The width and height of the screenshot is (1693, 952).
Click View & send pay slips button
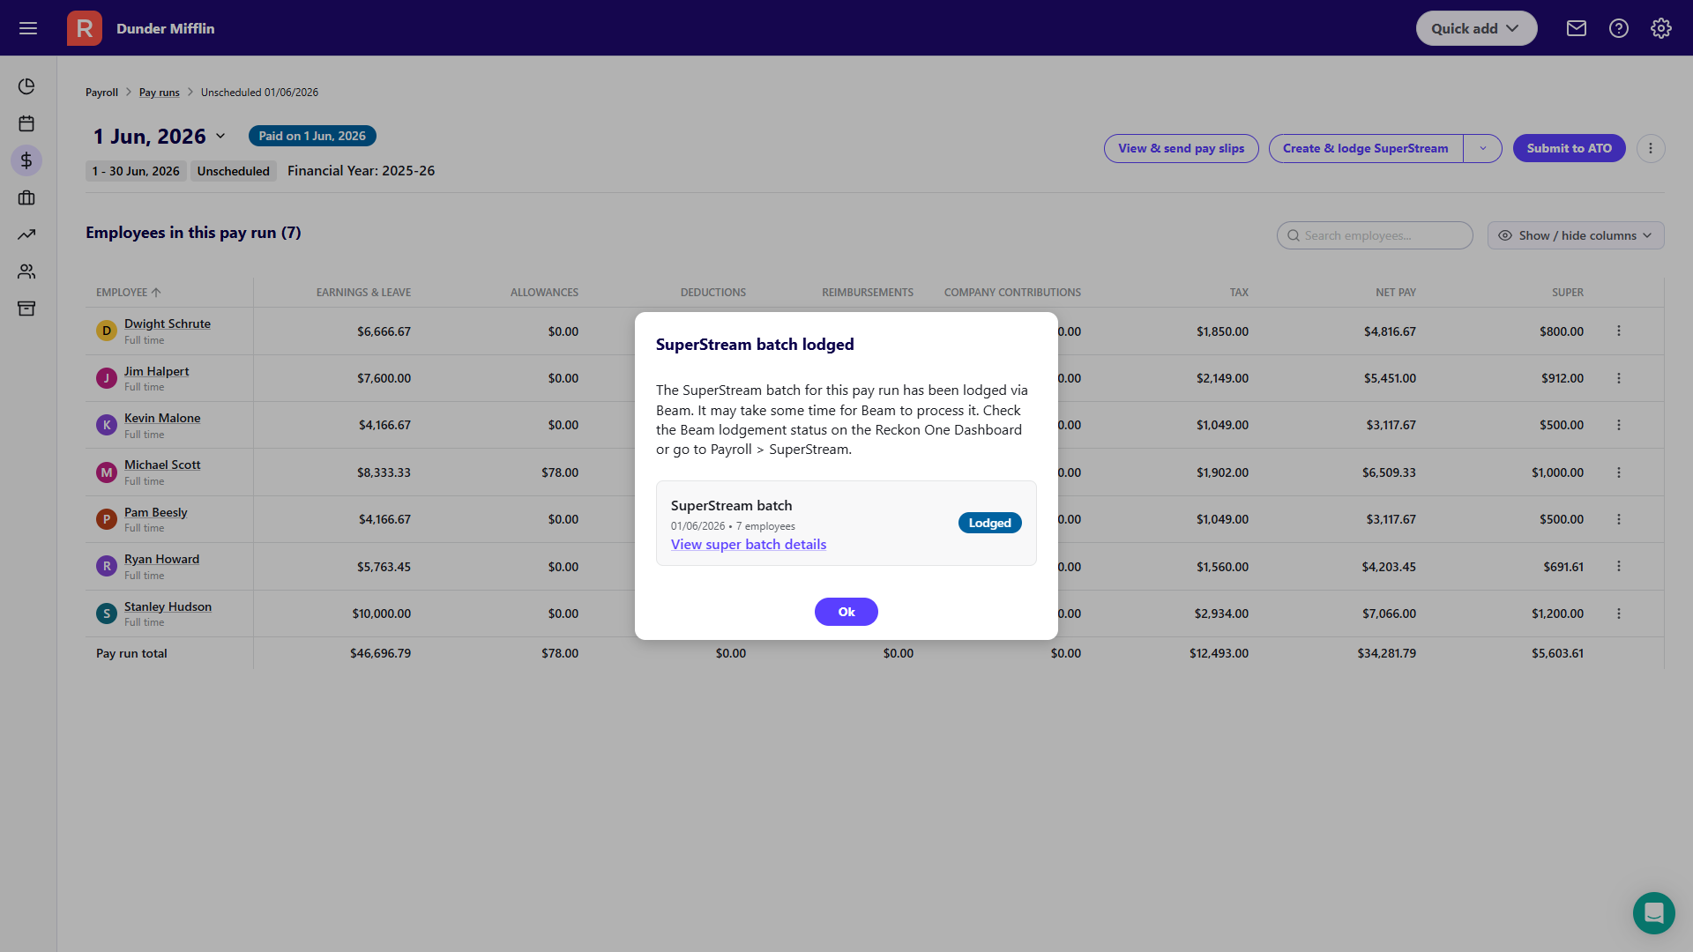[x=1181, y=148]
